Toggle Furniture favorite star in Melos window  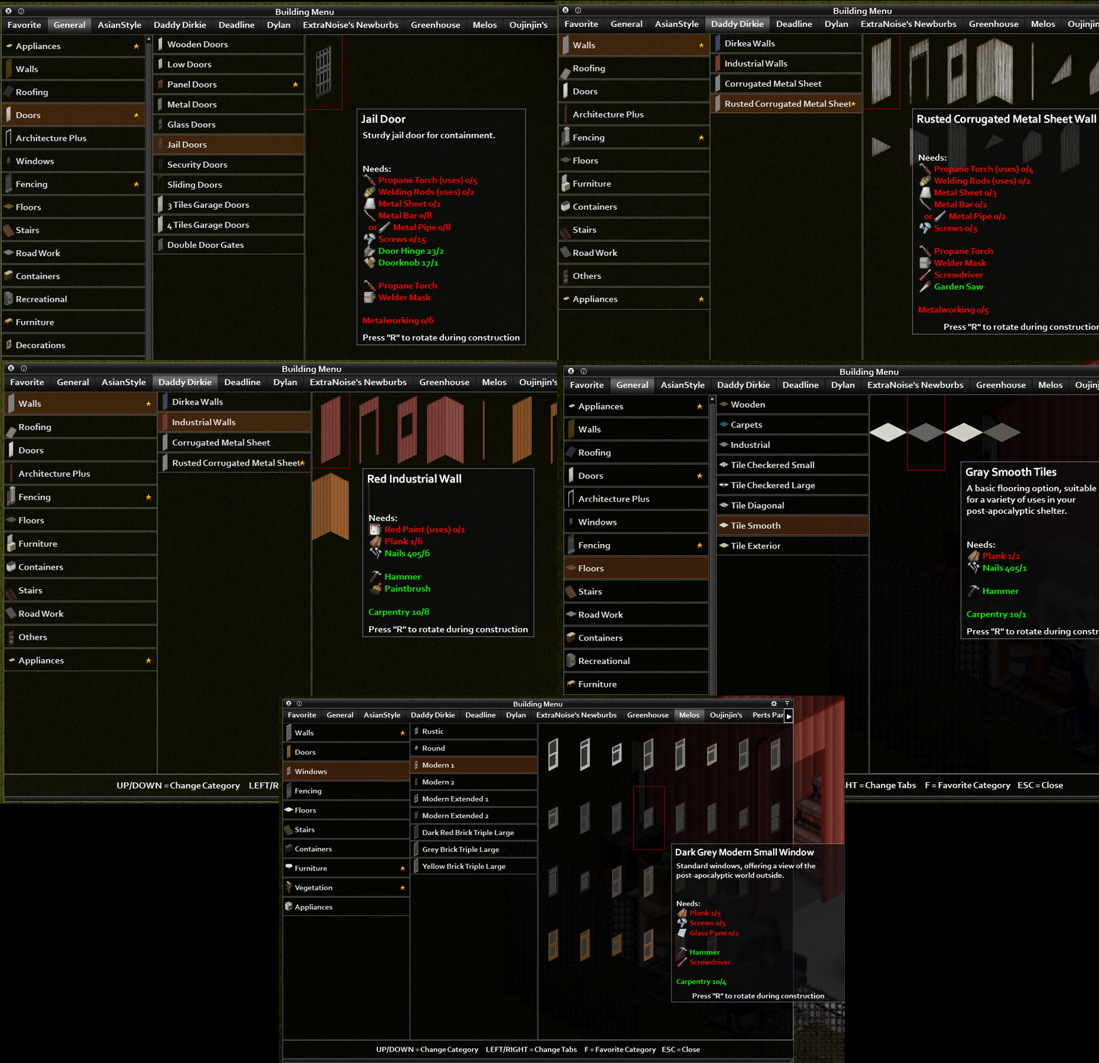coord(403,868)
